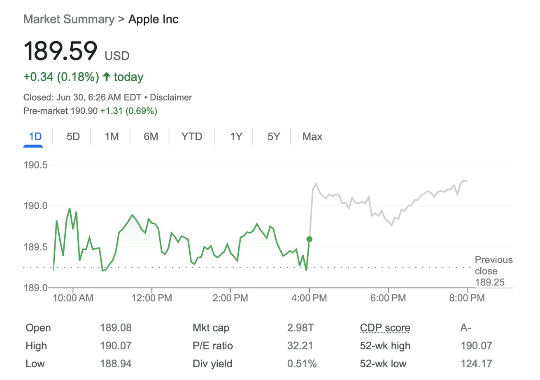This screenshot has height=380, width=540.
Task: Click the 8:00 PM time axis label
Action: (x=467, y=298)
